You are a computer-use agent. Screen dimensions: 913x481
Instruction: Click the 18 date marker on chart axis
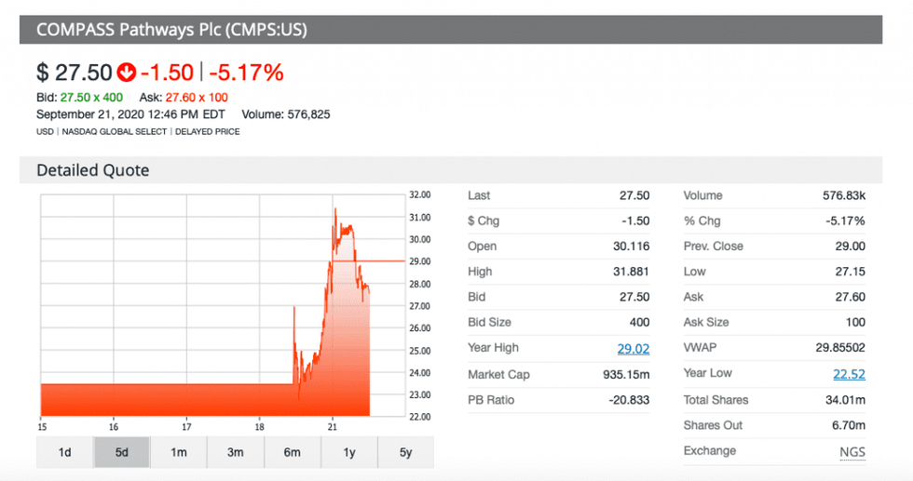click(259, 427)
